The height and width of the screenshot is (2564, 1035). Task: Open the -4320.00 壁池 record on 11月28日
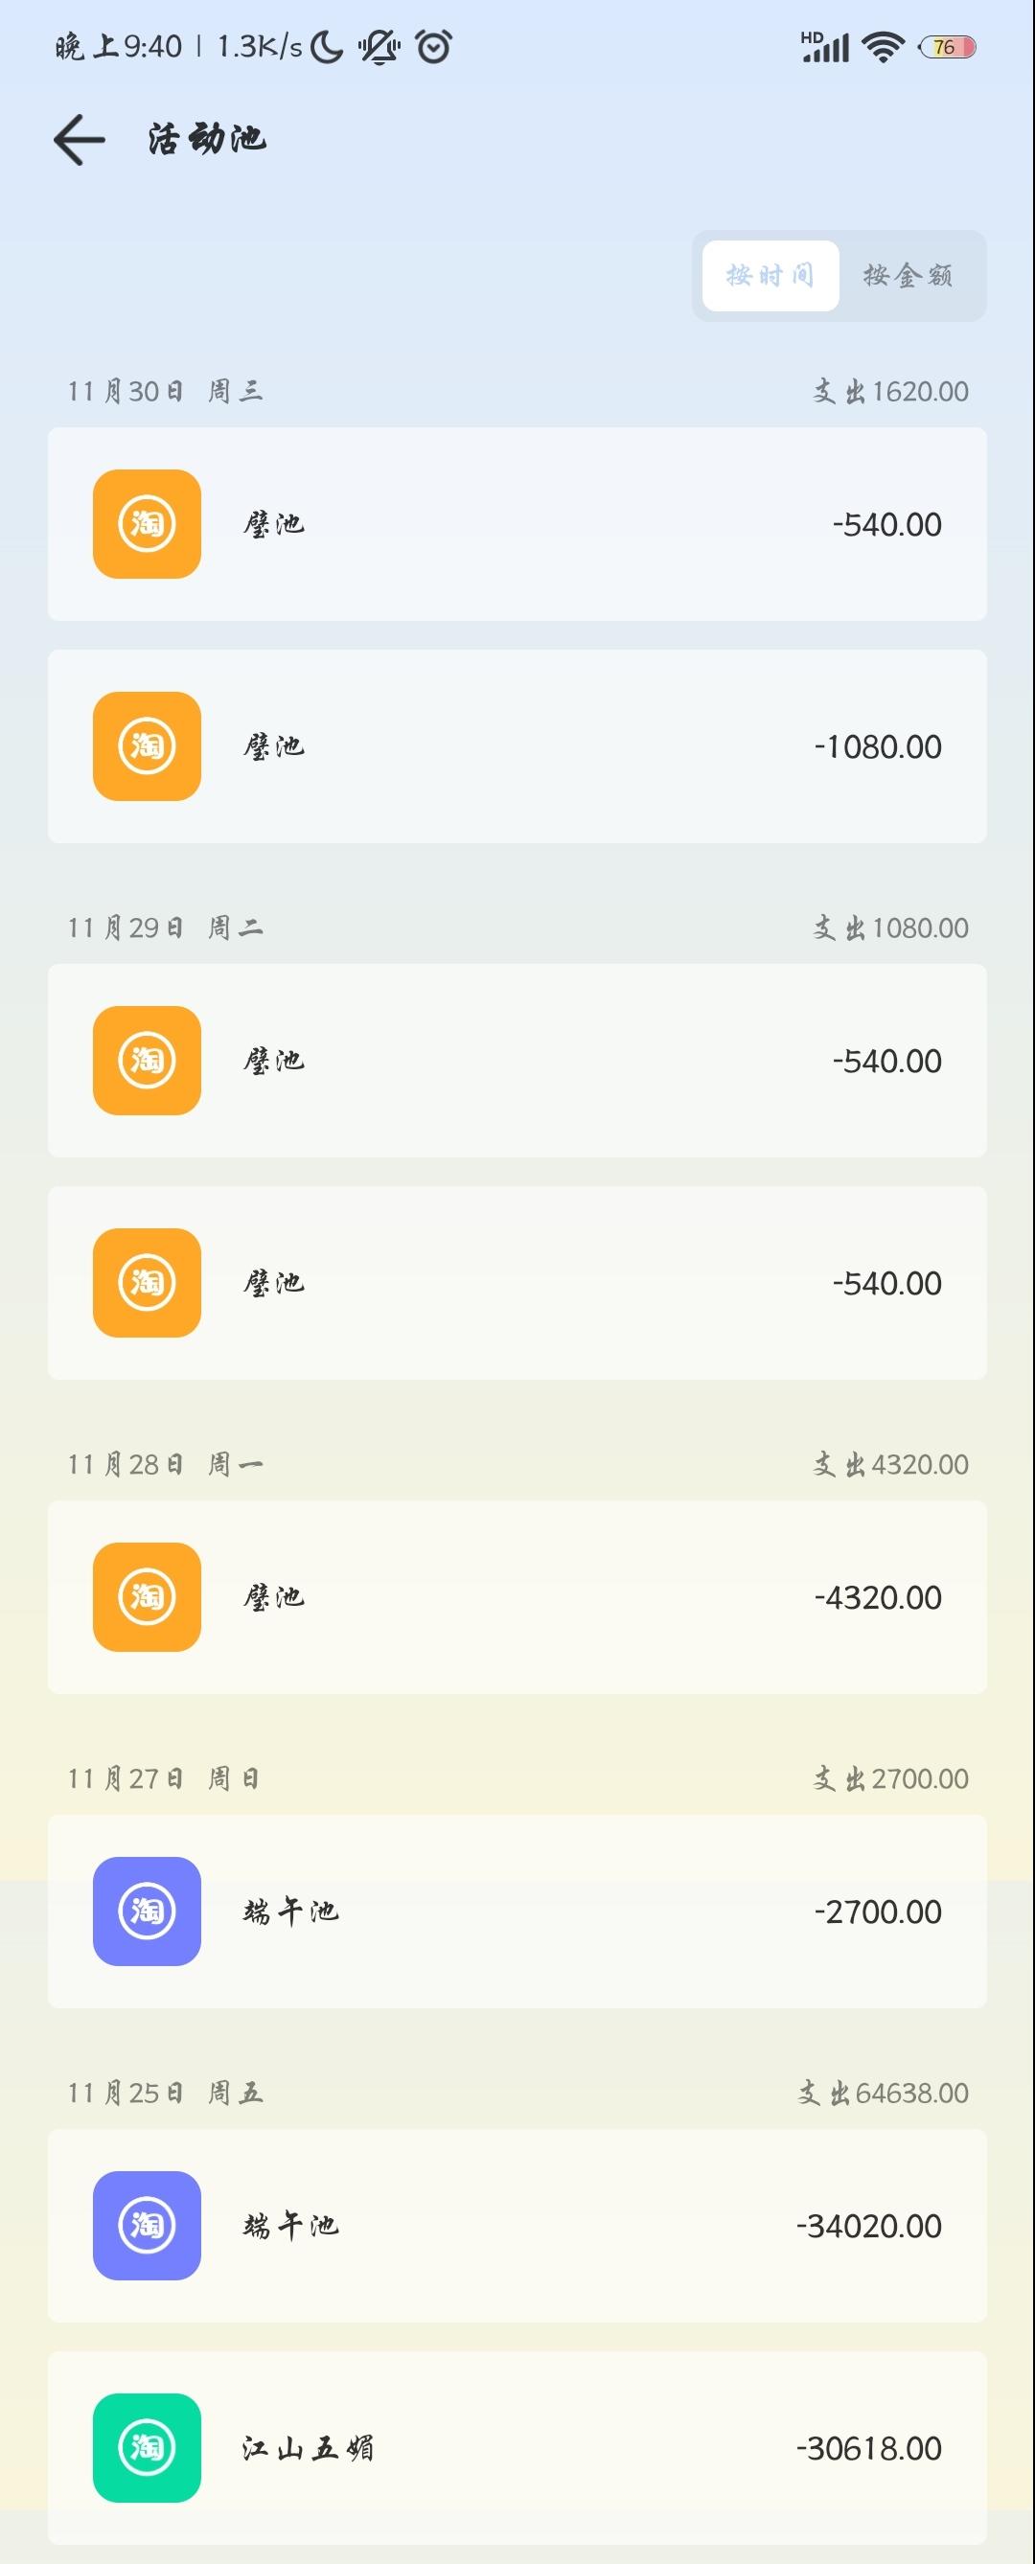517,1597
